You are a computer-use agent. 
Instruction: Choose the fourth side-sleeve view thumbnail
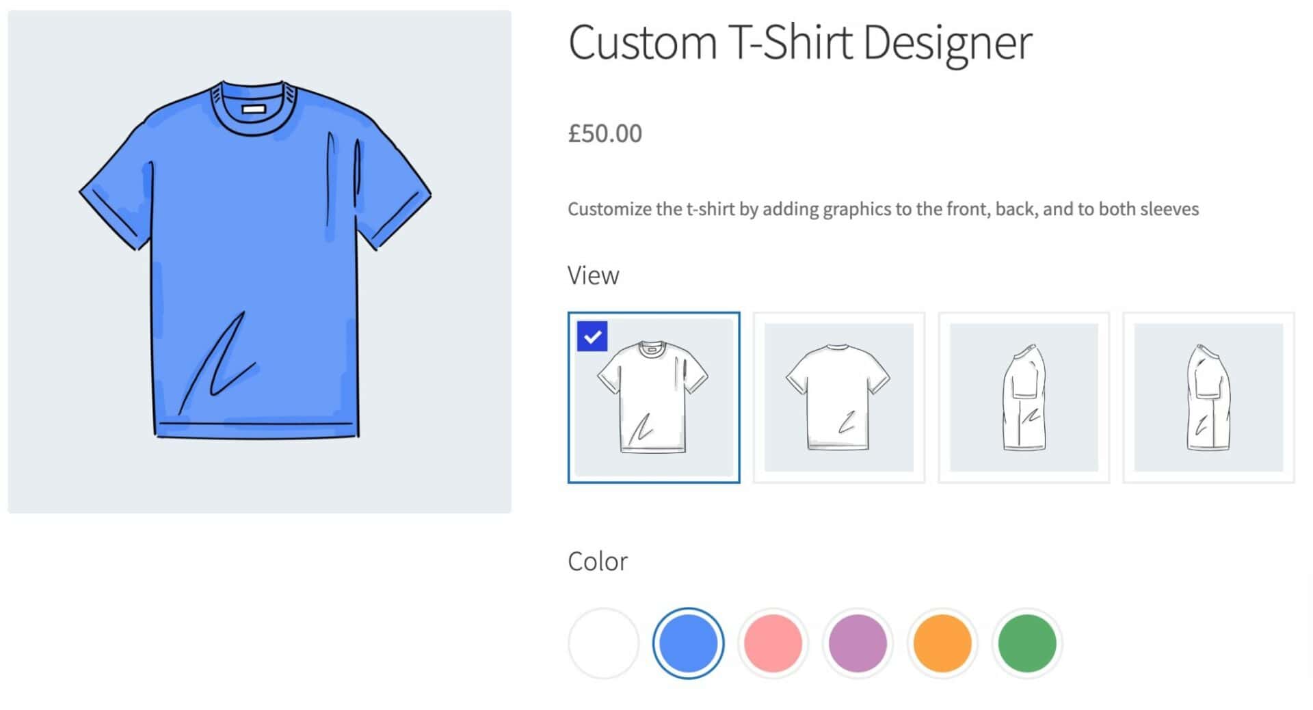coord(1208,398)
